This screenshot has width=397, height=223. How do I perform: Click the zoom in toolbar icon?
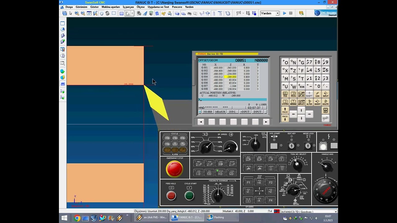(x=77, y=13)
